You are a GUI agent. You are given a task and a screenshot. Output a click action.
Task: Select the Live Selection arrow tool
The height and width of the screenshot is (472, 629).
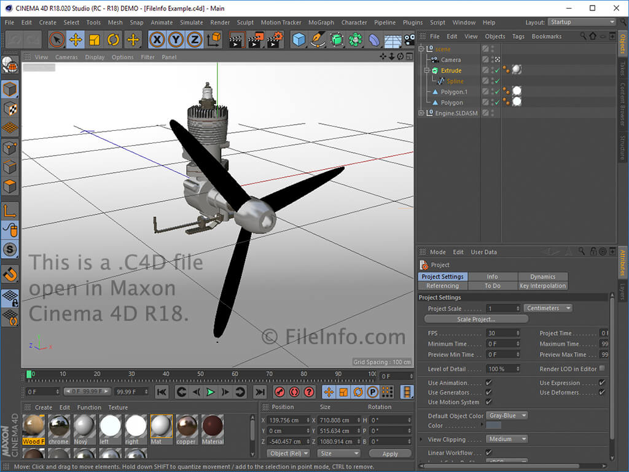tap(57, 40)
